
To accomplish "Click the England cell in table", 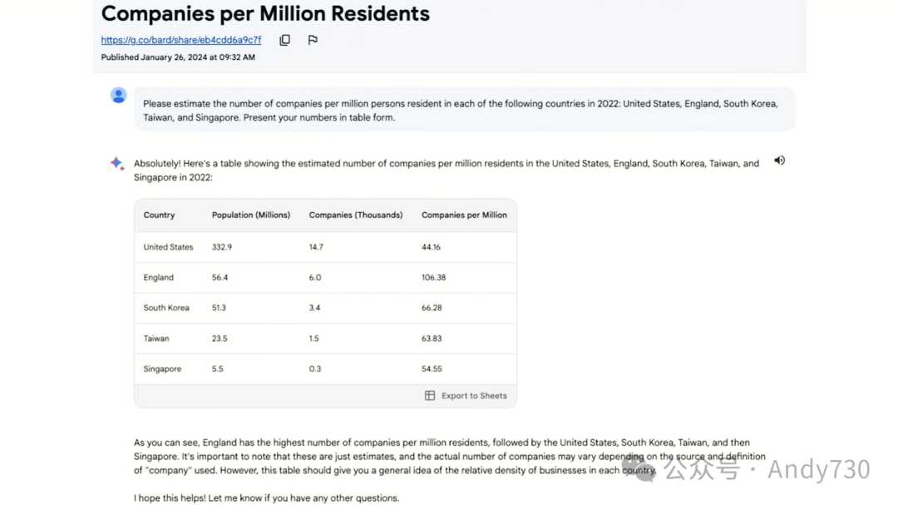I will [159, 277].
